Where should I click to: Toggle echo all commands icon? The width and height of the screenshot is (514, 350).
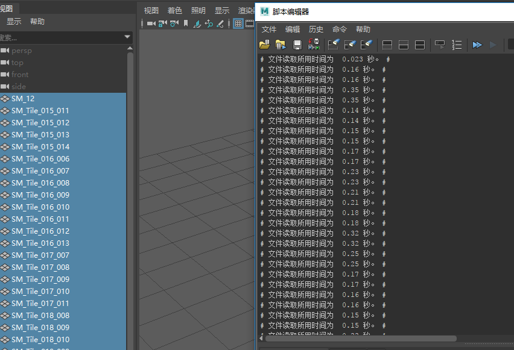pyautogui.click(x=440, y=45)
